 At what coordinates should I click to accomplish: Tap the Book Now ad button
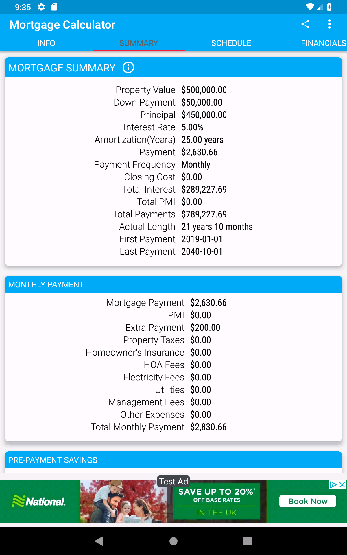tap(308, 501)
